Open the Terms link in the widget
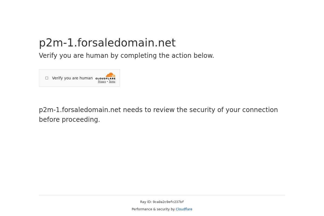Image resolution: width=324 pixels, height=216 pixels. (112, 82)
